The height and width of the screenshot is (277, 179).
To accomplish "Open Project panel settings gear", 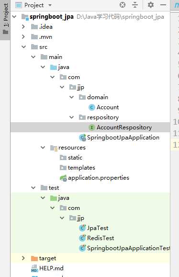I will 151,5.
